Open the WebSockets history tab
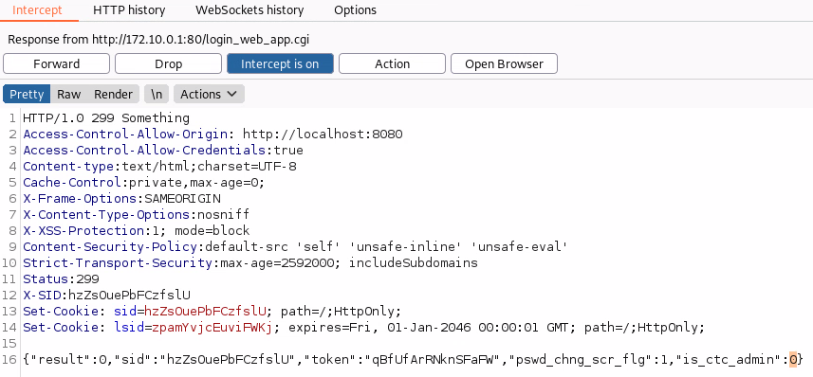Screen dimensions: 813x377 (x=249, y=9)
